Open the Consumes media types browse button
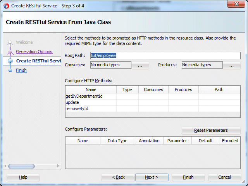The width and height of the screenshot is (248, 186). (140, 65)
